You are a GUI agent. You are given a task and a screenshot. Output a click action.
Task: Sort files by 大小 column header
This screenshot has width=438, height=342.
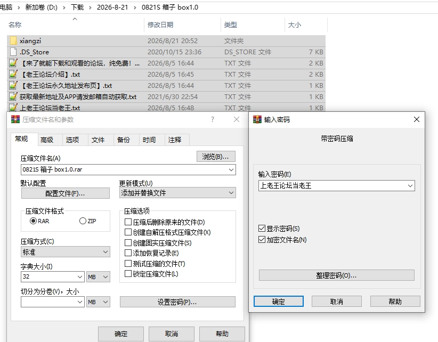pyautogui.click(x=306, y=25)
